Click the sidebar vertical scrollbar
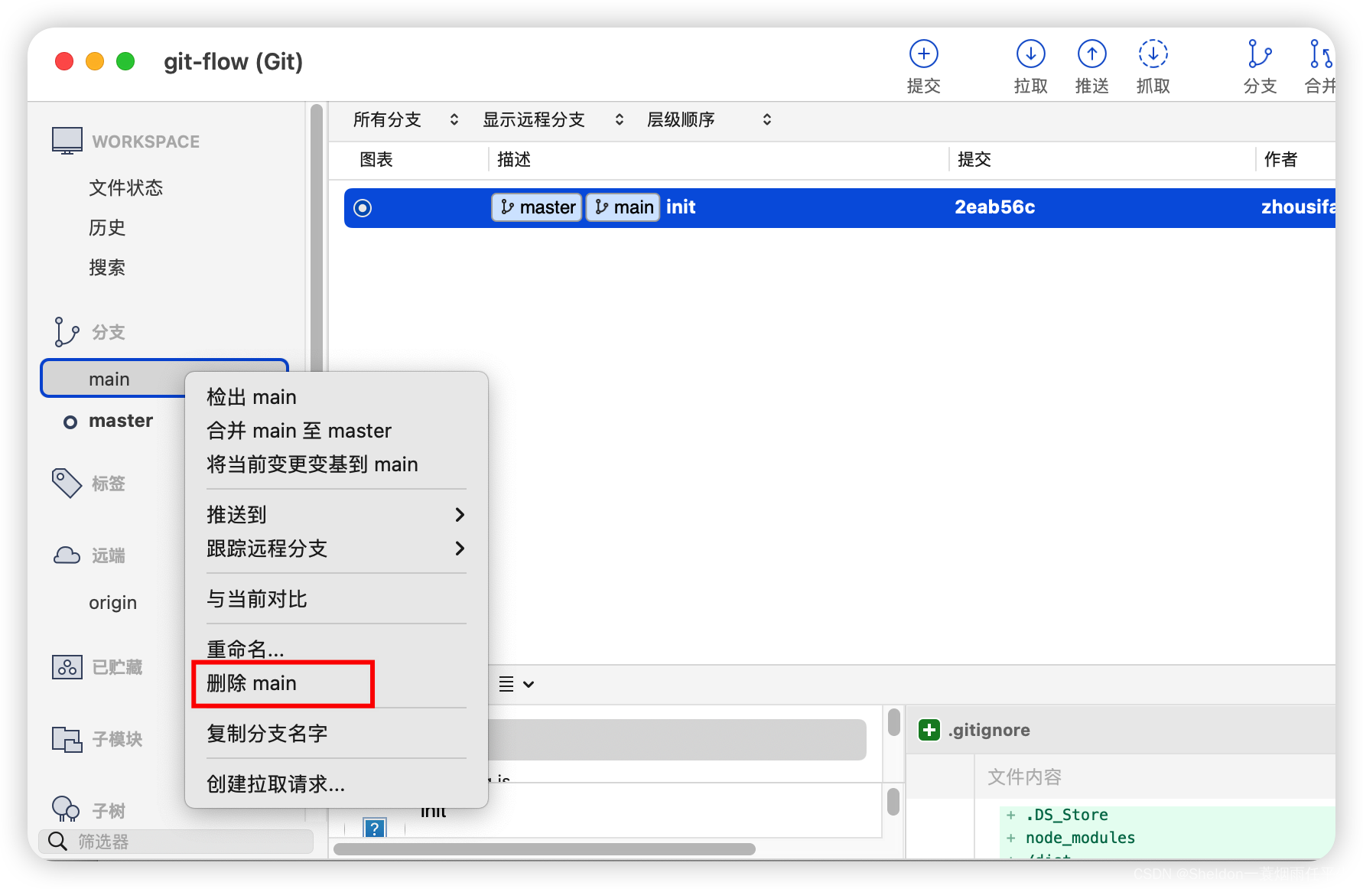Image resolution: width=1363 pixels, height=889 pixels. [317, 237]
